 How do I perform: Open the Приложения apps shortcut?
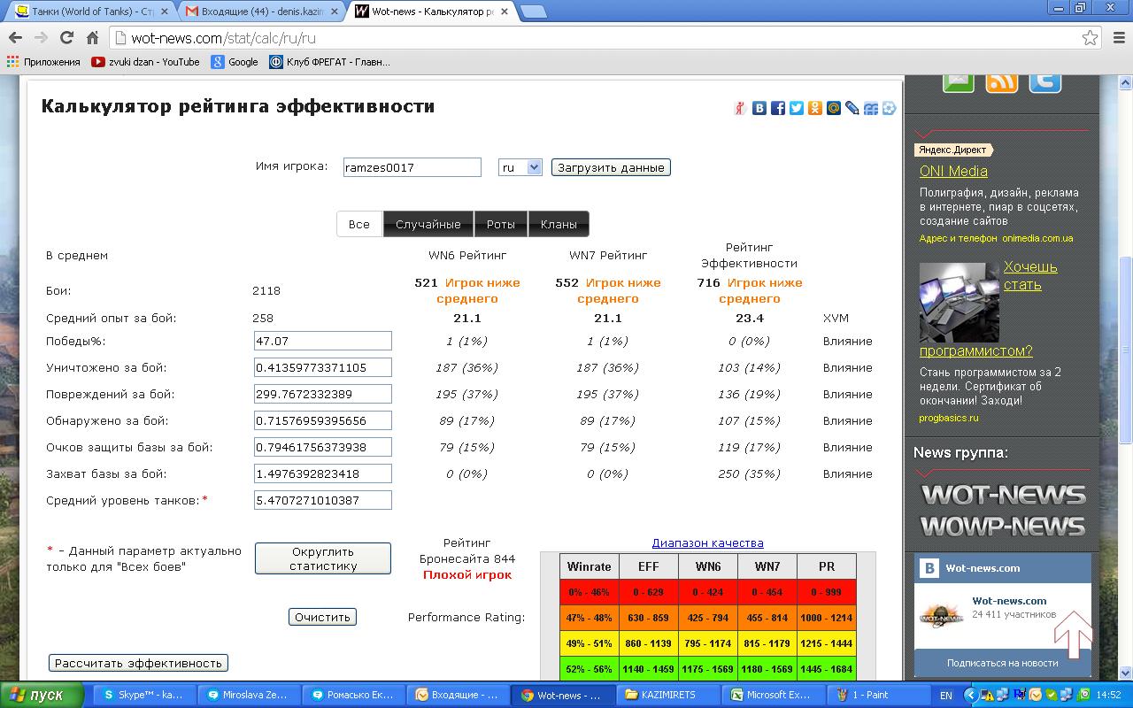point(43,62)
